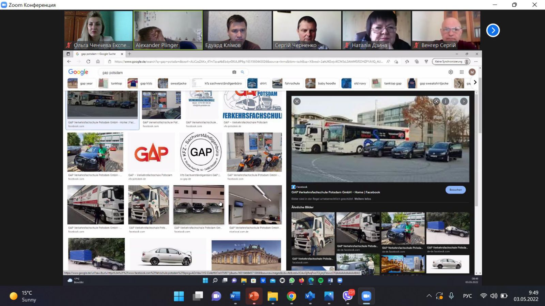This screenshot has width=545, height=306.
Task: Open a new browser tab
Action: tap(129, 54)
